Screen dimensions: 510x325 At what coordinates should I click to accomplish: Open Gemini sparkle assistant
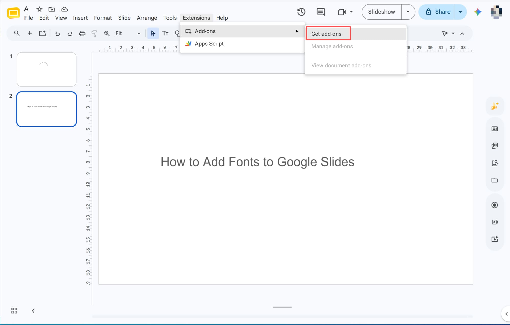point(478,12)
